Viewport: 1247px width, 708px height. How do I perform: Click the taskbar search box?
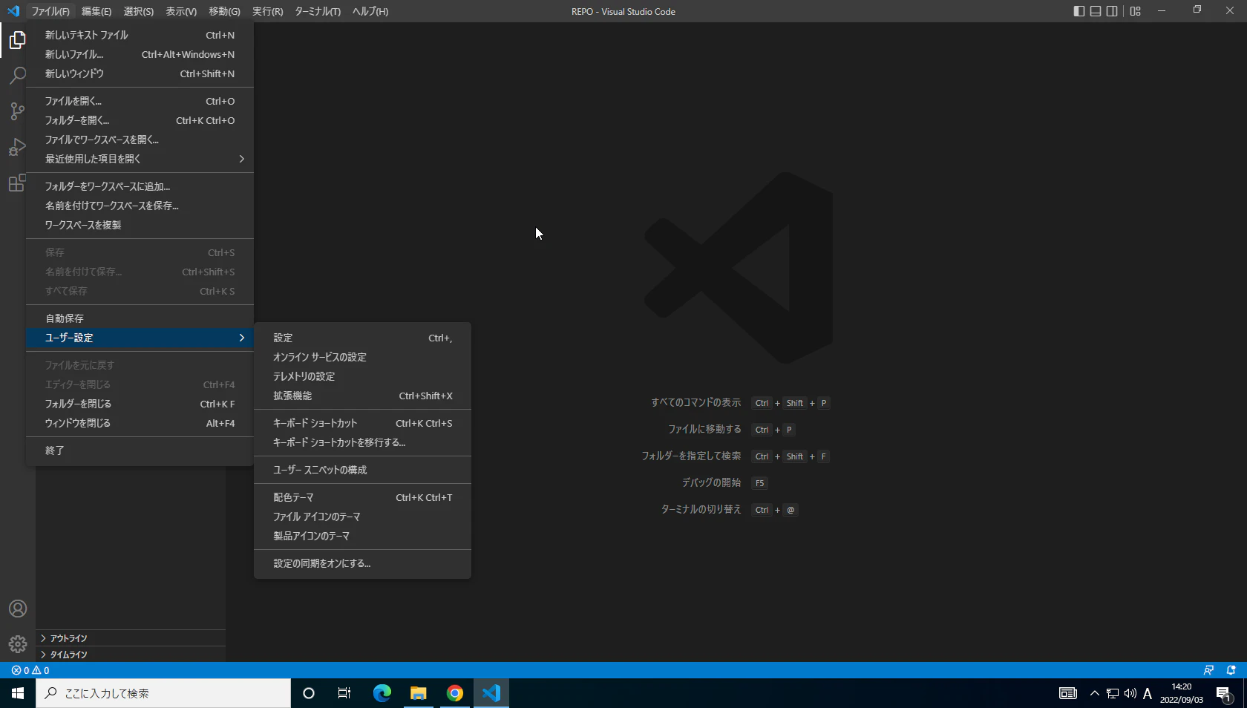[x=163, y=693]
